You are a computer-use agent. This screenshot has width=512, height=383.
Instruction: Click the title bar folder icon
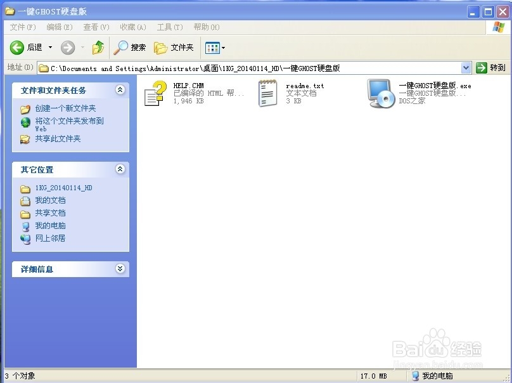pos(10,11)
